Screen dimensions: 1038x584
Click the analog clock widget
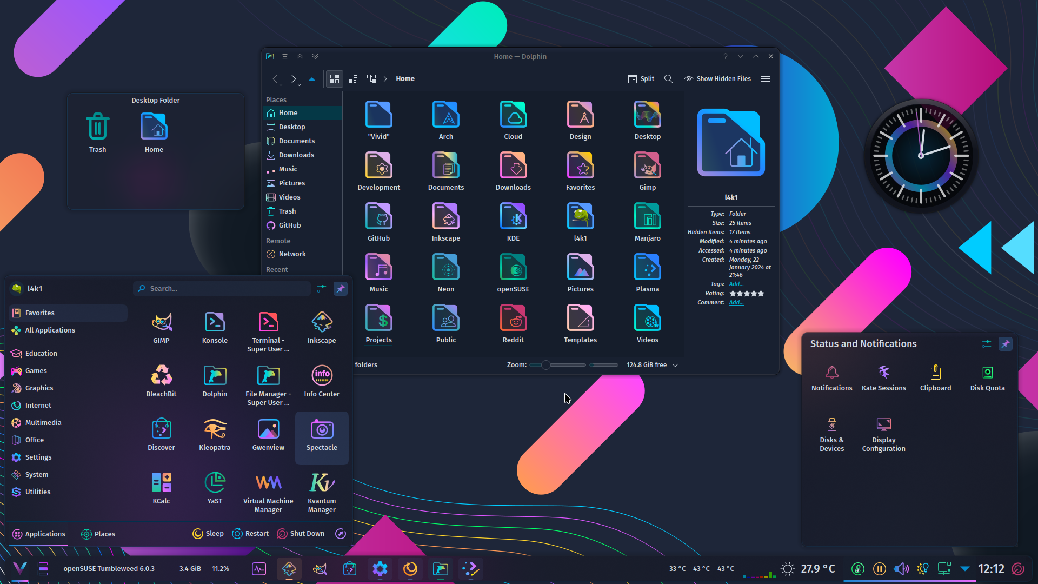pos(921,156)
